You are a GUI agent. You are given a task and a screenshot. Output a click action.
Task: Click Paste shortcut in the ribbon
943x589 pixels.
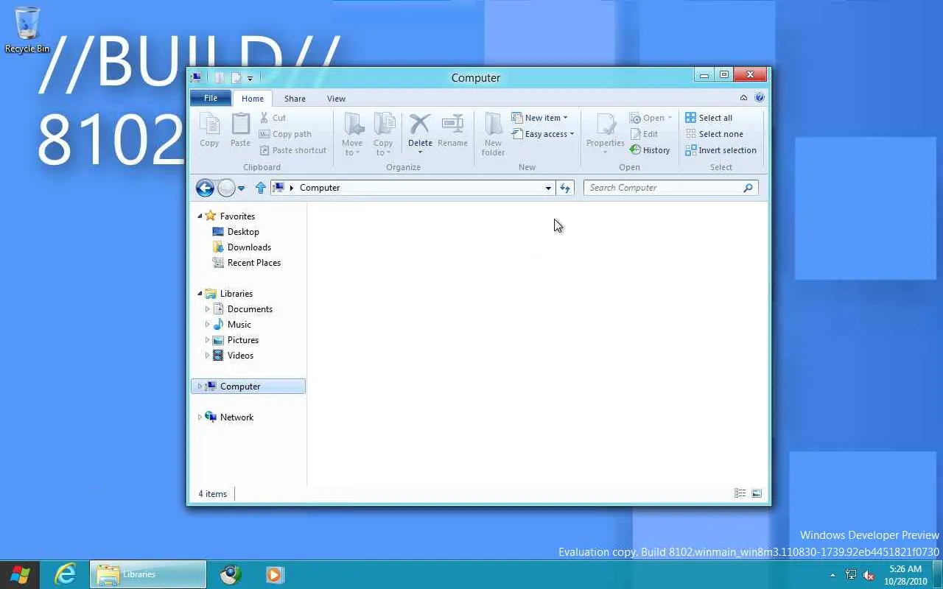[293, 150]
